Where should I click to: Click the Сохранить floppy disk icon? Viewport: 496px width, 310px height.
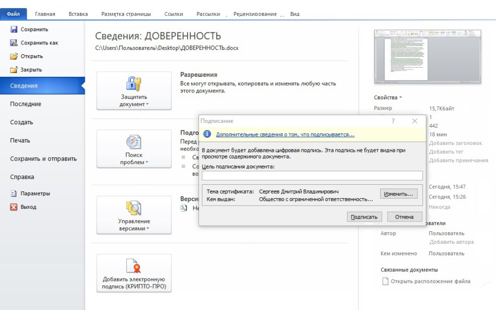tap(14, 30)
